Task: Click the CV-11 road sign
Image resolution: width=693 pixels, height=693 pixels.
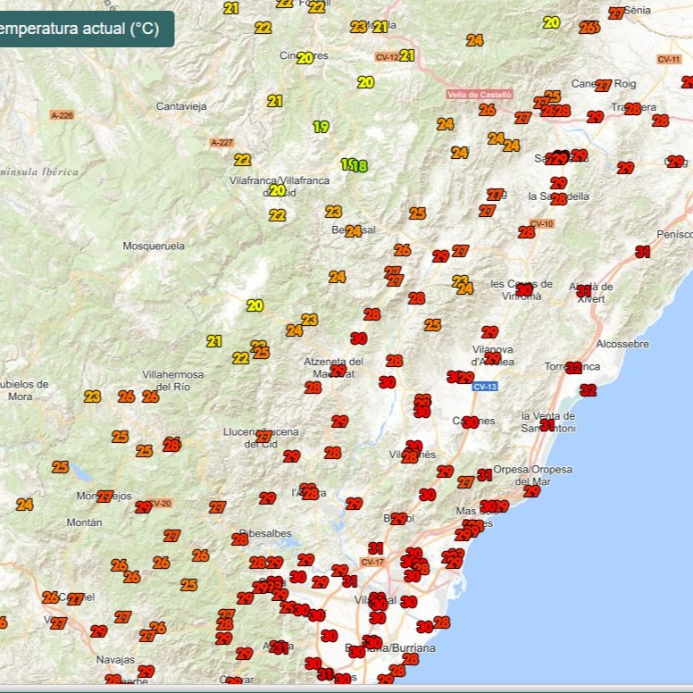Action: 669,59
